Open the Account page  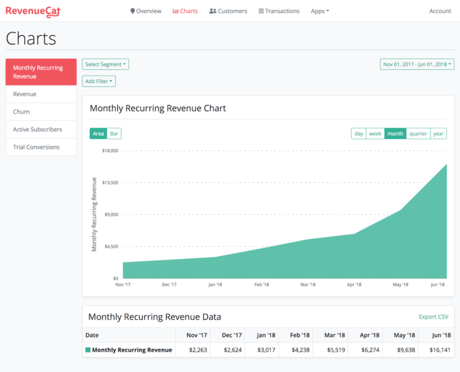point(440,11)
